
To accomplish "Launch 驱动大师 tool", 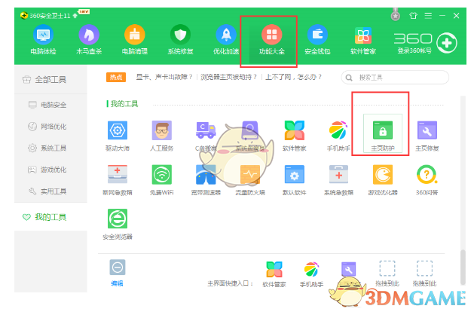I will pyautogui.click(x=118, y=136).
